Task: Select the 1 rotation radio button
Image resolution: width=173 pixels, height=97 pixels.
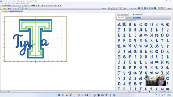Action: (x=16, y=8)
